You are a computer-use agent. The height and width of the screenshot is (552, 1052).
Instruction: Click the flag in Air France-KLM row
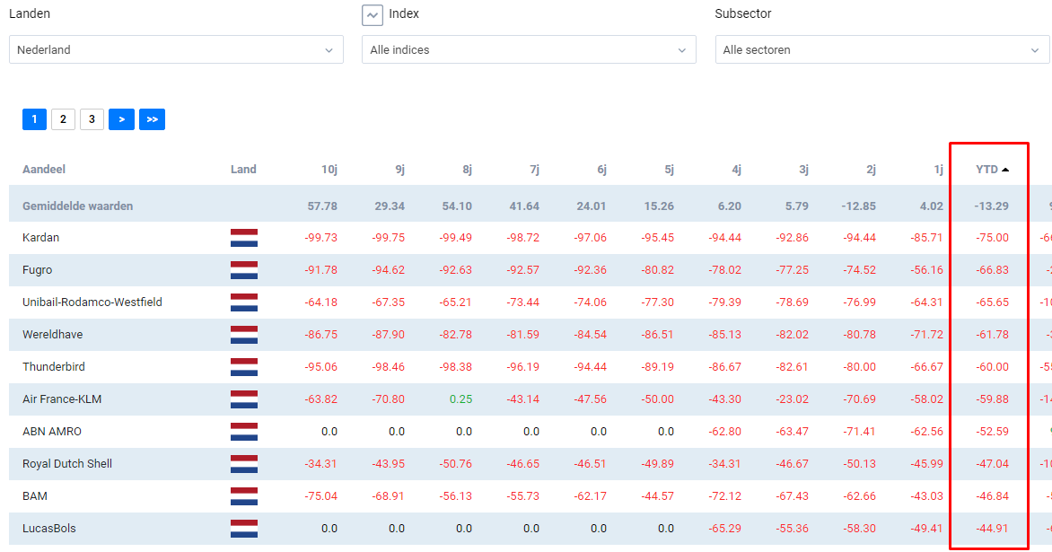[x=244, y=399]
